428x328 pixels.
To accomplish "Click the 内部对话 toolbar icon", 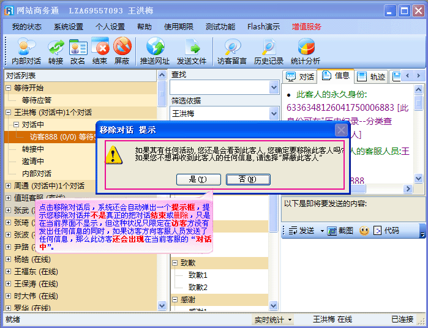I will tap(26, 47).
